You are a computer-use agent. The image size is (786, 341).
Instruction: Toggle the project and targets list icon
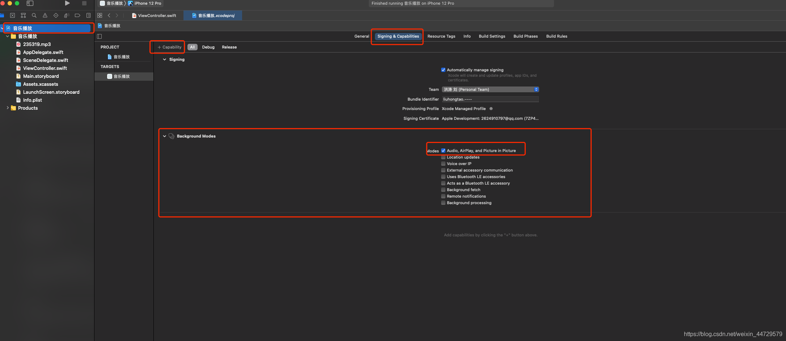(100, 36)
